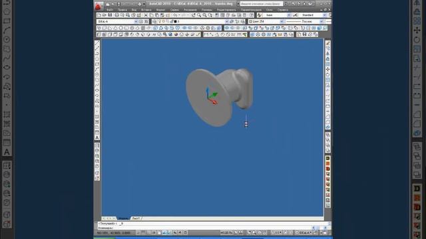Click Save icon in Quick Access toolbar

[x=118, y=4]
